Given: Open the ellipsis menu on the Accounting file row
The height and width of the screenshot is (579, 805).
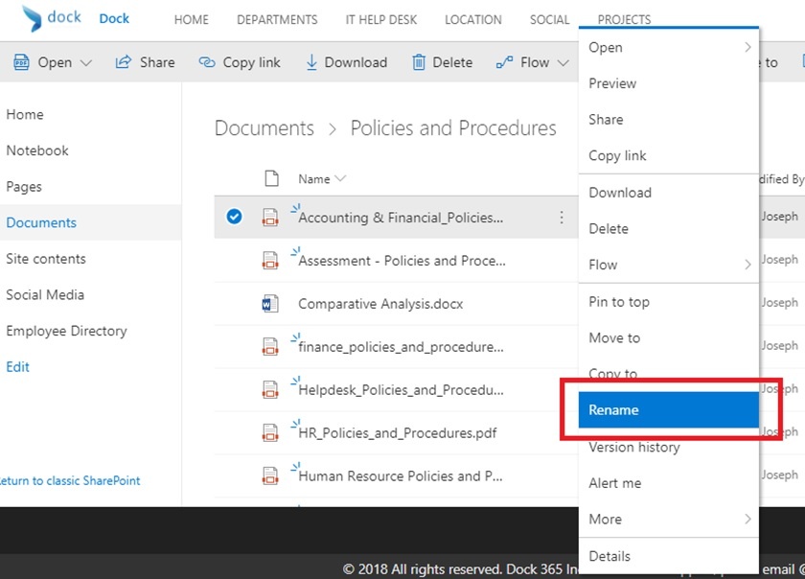Looking at the screenshot, I should pos(562,217).
